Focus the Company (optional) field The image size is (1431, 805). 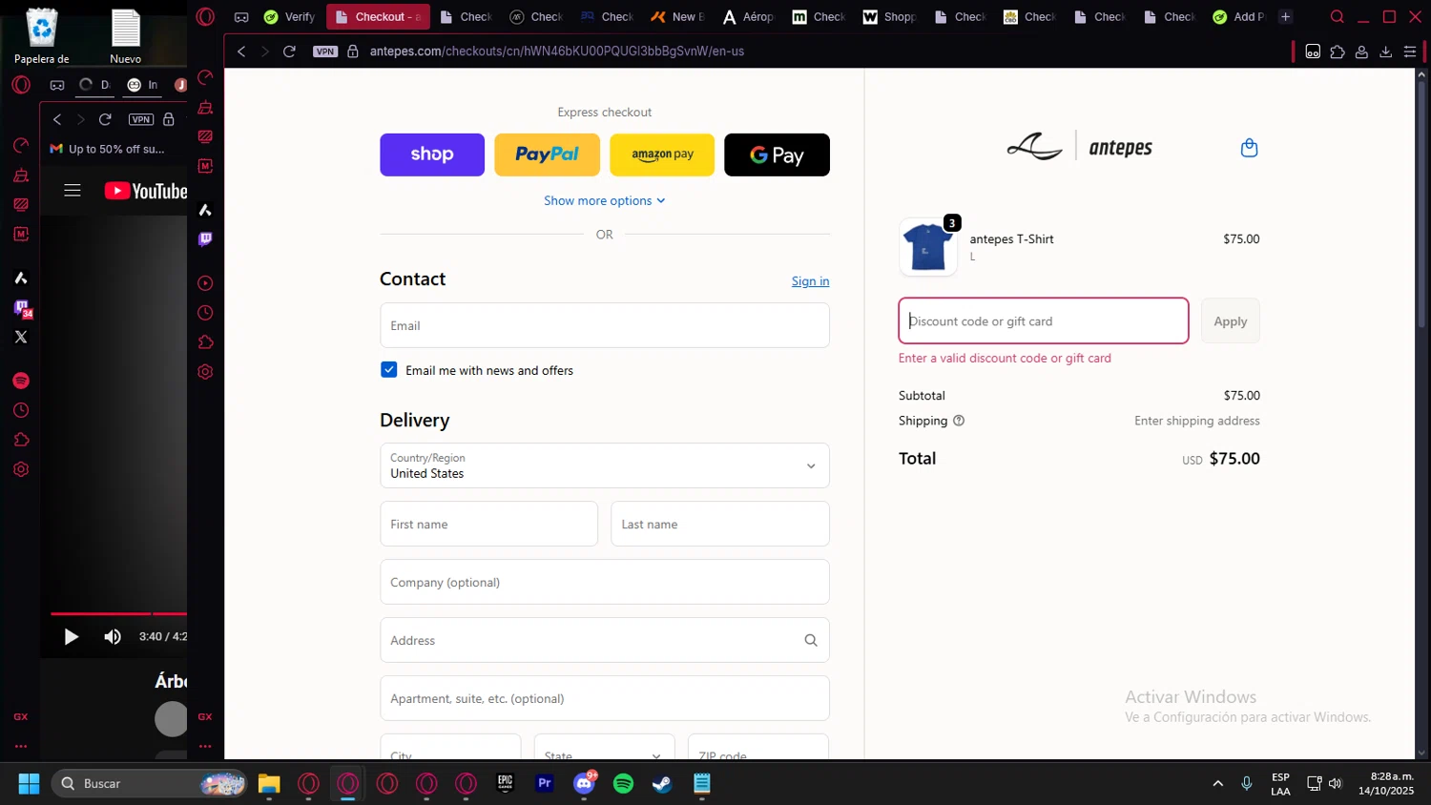(x=605, y=582)
